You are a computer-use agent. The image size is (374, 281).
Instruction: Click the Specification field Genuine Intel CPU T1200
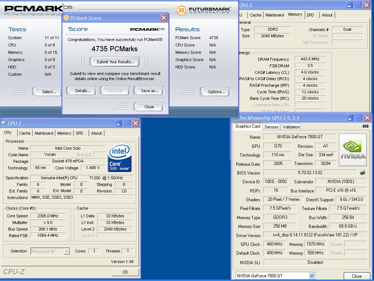click(x=82, y=178)
